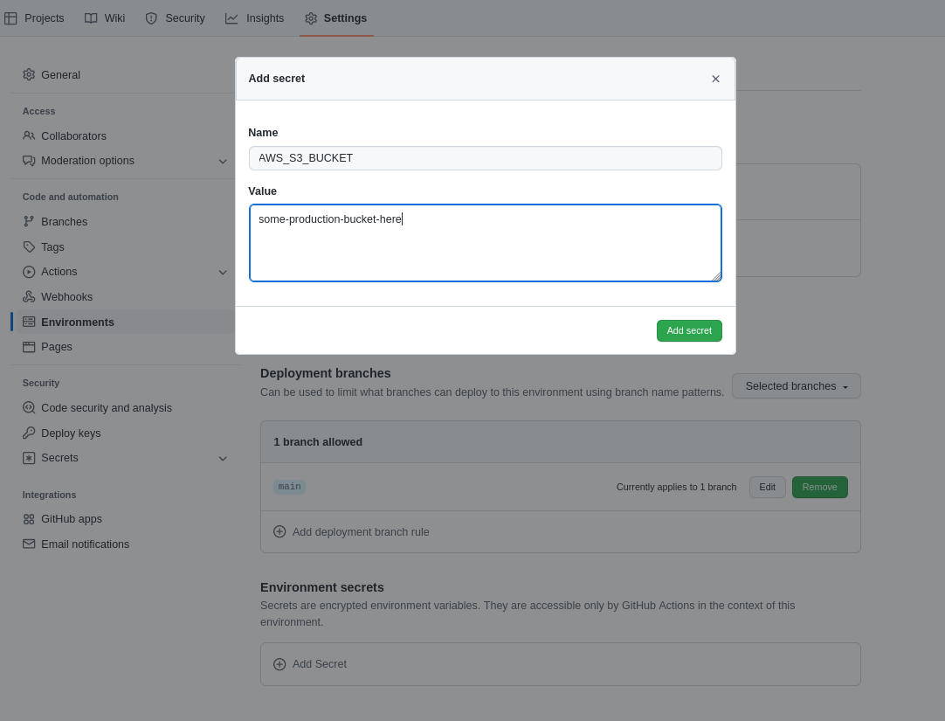The image size is (945, 721).
Task: Open Secrets in sidebar
Action: [x=59, y=458]
